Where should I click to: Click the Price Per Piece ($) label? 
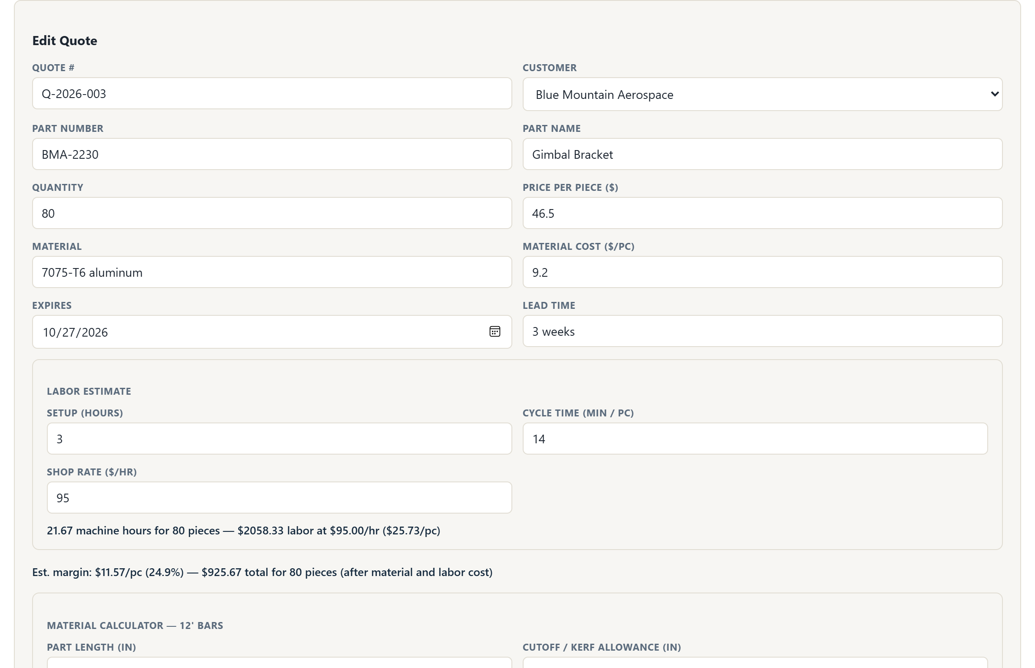click(570, 187)
